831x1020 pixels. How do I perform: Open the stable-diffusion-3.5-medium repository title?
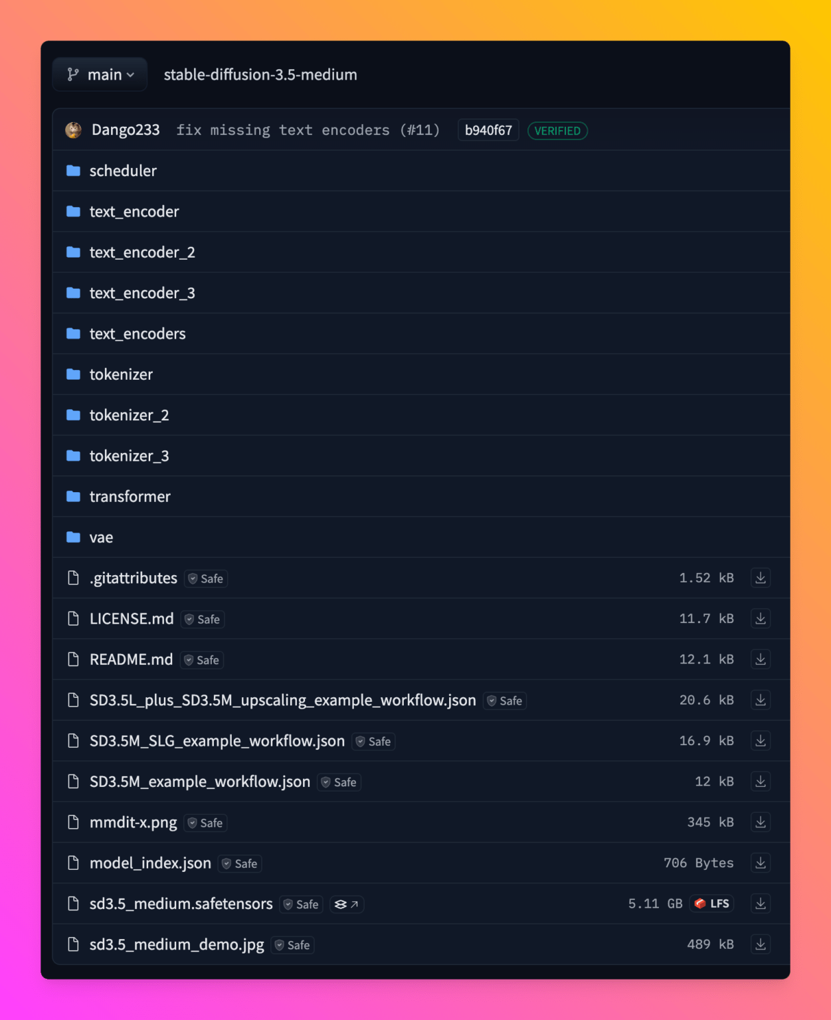tap(260, 74)
